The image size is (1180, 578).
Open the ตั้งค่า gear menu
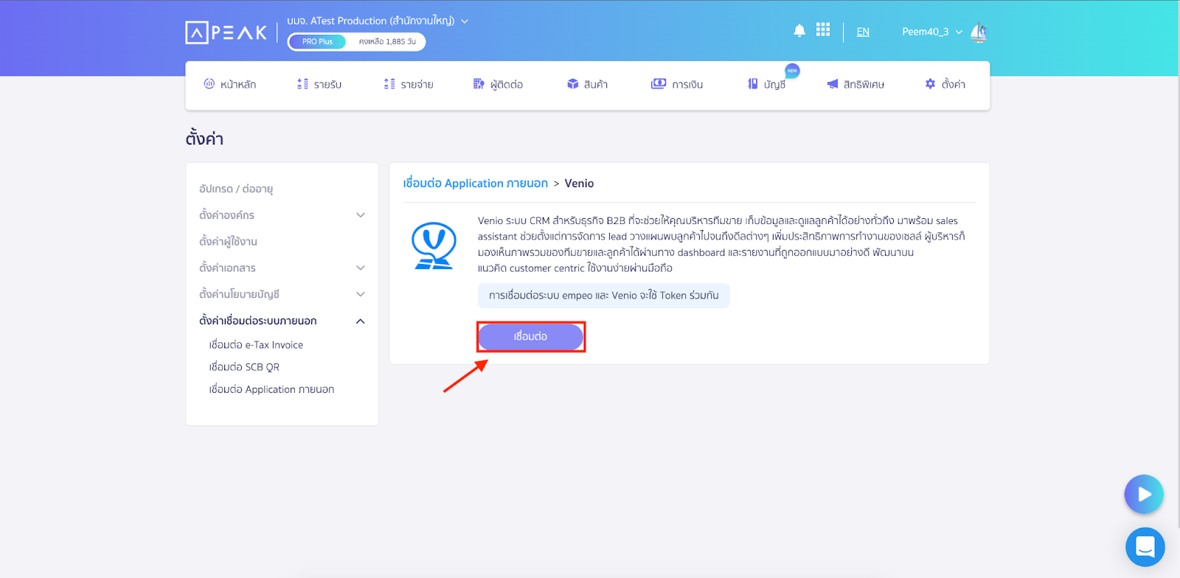click(x=945, y=85)
